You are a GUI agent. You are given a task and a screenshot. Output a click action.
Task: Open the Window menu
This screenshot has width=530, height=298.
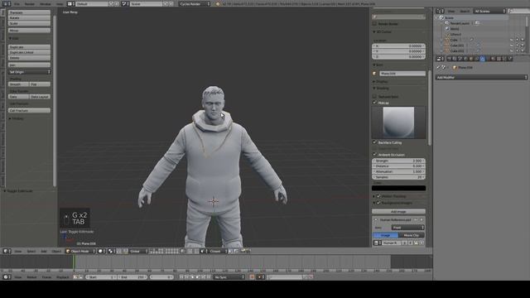tap(46, 3)
